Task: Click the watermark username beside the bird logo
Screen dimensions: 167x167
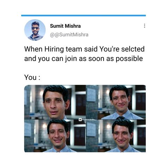Action: pos(89,120)
